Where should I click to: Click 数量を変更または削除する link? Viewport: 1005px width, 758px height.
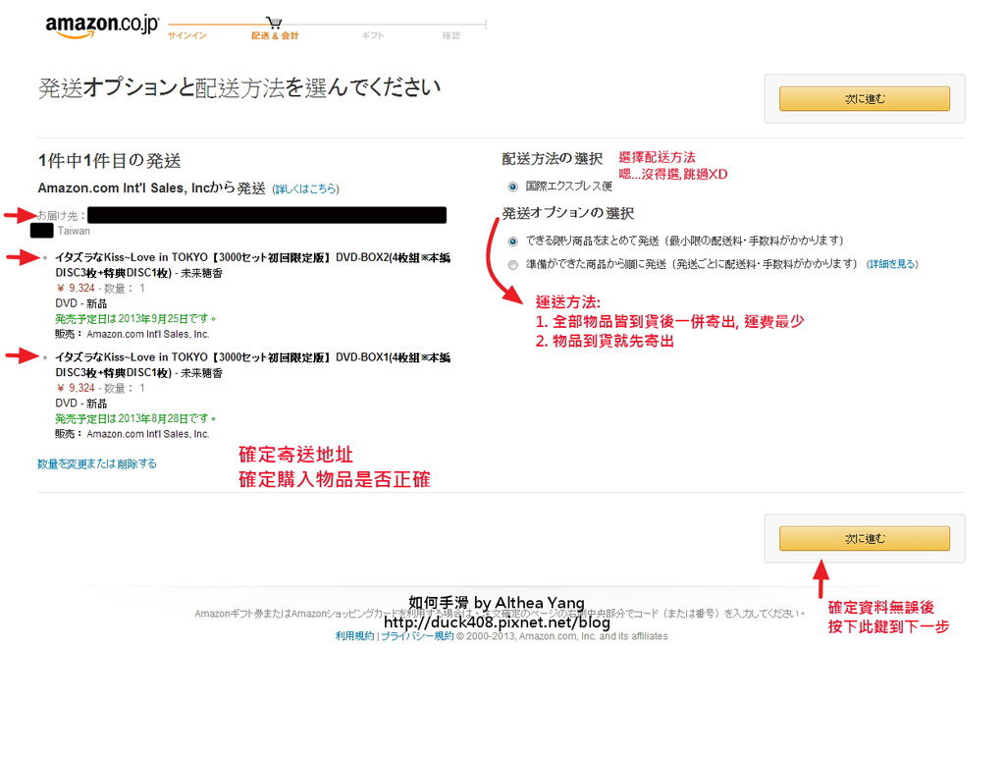click(97, 463)
